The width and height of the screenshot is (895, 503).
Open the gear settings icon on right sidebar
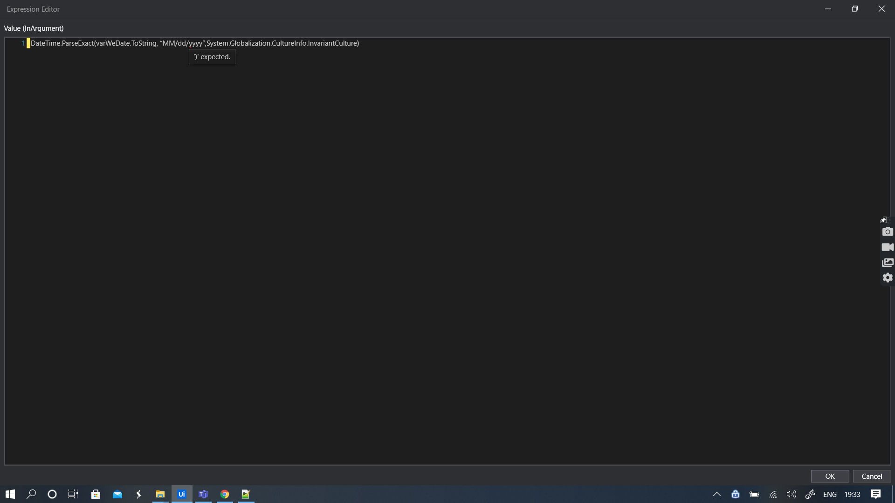(x=888, y=278)
